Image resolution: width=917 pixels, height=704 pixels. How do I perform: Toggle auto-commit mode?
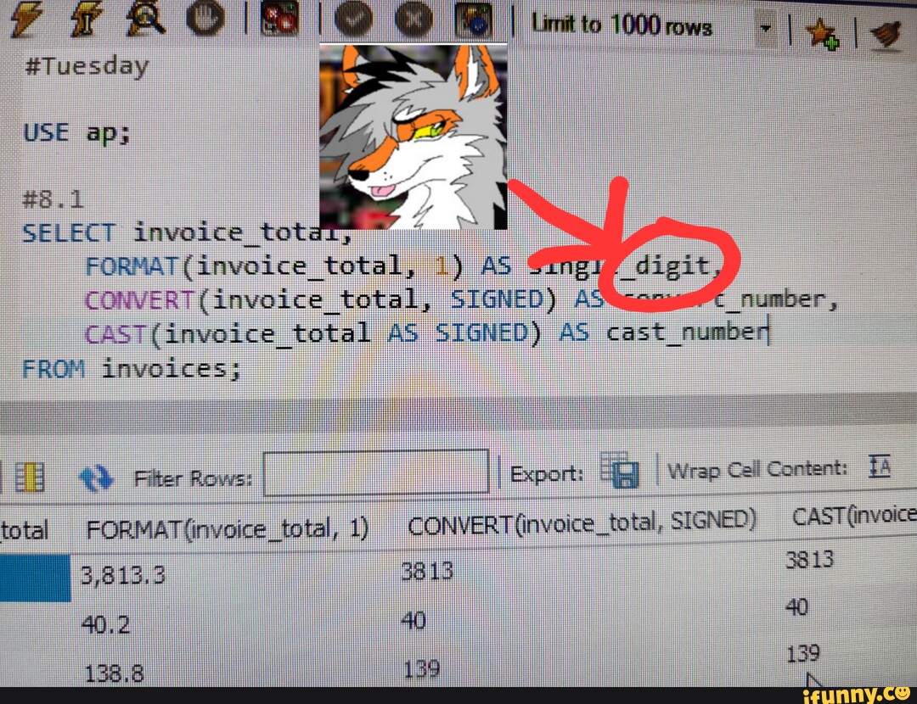pyautogui.click(x=475, y=20)
